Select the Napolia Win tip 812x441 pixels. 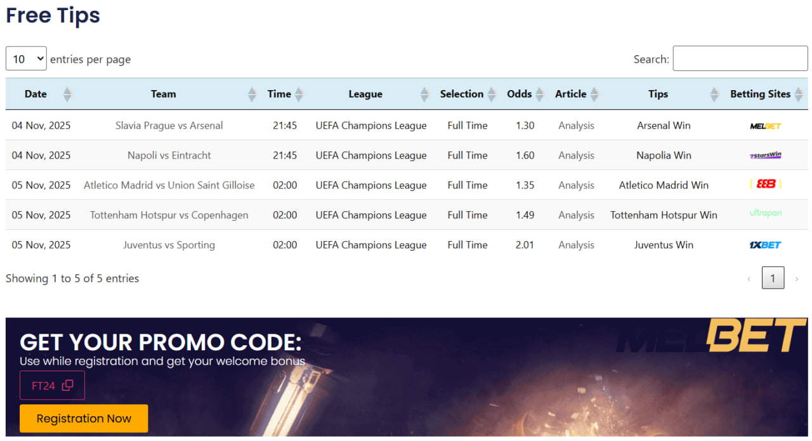click(x=664, y=155)
